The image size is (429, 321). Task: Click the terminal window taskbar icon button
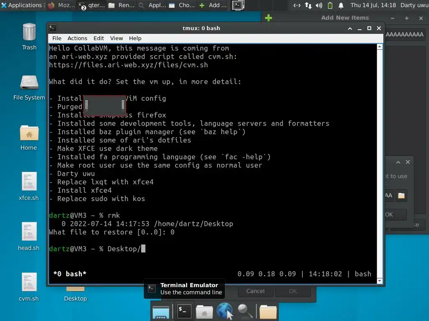click(x=238, y=5)
